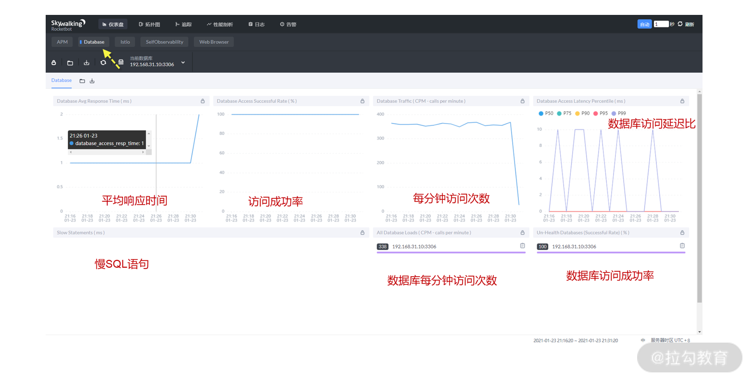Select the Database sub-tab

click(62, 81)
